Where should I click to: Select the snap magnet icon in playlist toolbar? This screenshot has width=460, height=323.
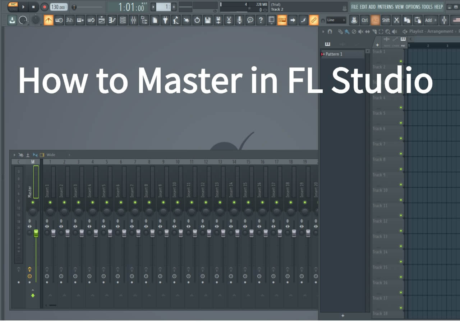click(330, 32)
